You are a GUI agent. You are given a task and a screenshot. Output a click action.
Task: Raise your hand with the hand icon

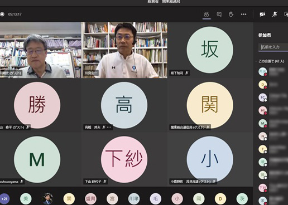[x=231, y=14]
